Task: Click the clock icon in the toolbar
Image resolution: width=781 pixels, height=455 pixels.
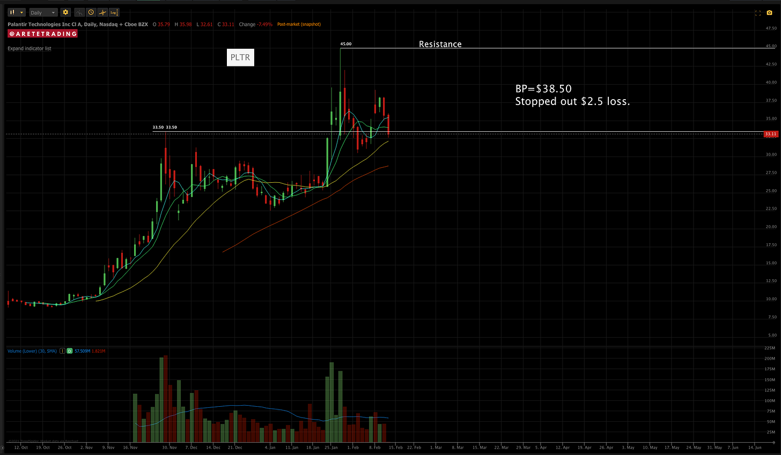Action: pos(91,12)
